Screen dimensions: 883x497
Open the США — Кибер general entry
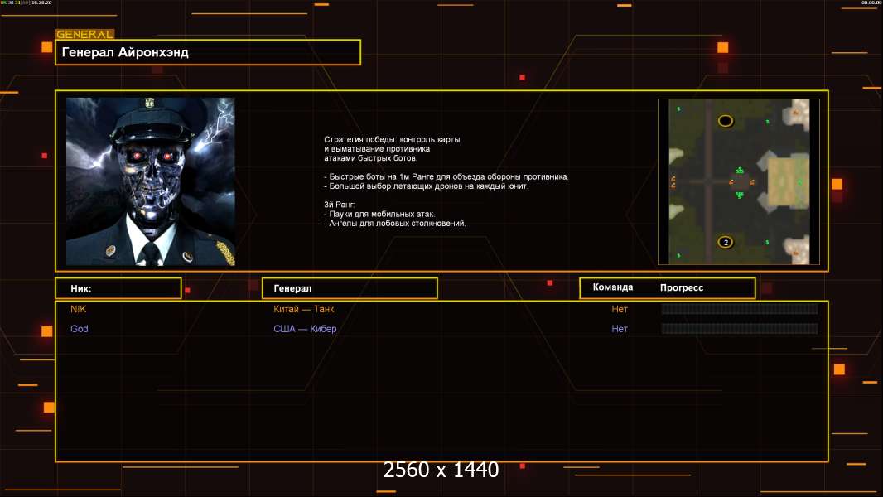[305, 329]
